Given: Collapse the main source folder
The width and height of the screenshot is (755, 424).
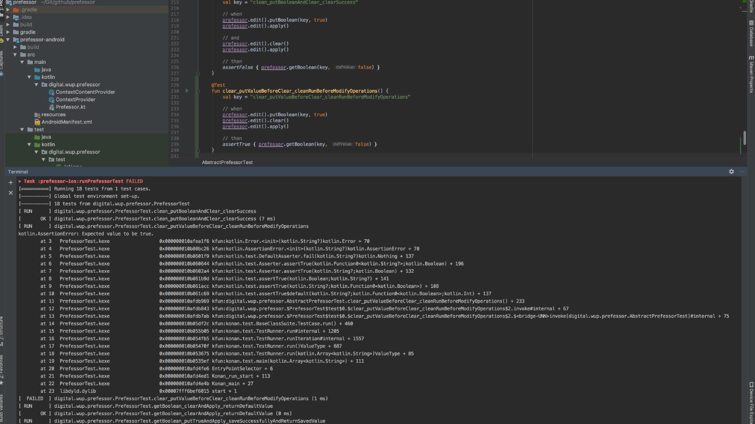Looking at the screenshot, I should 23,62.
